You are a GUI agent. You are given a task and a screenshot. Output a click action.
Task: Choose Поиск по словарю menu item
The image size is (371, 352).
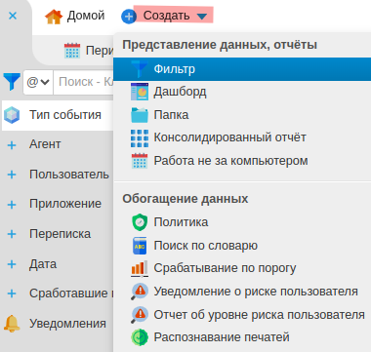[242, 246]
